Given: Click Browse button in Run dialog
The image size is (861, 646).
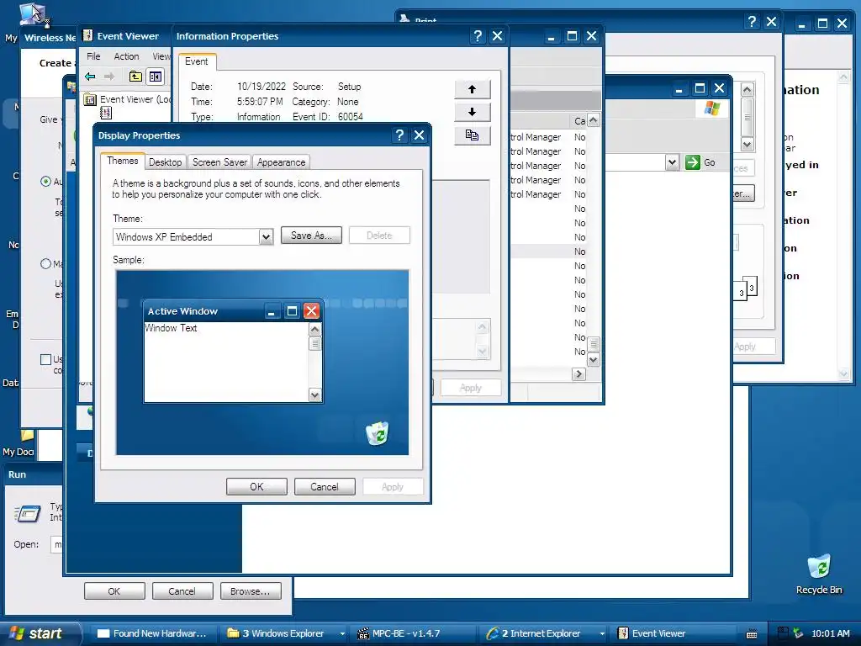Looking at the screenshot, I should 251,591.
